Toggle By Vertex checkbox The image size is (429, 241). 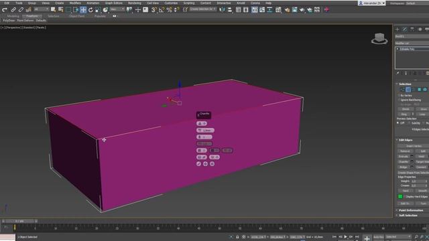coord(399,96)
